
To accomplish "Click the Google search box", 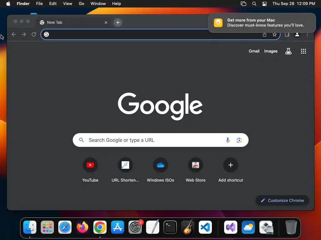I will coord(160,140).
